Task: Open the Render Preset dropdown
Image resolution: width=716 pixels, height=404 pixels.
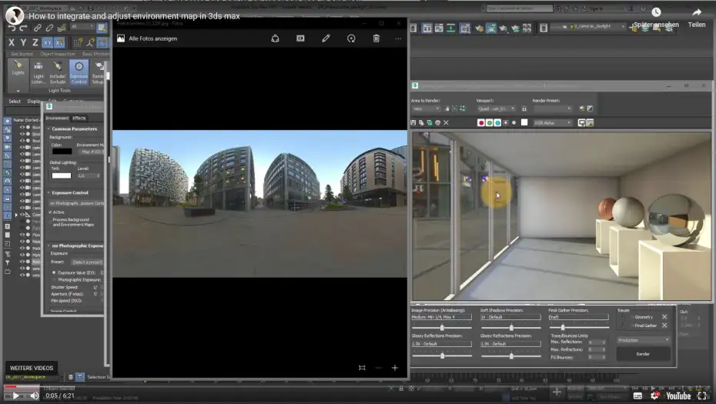Action: [x=552, y=109]
